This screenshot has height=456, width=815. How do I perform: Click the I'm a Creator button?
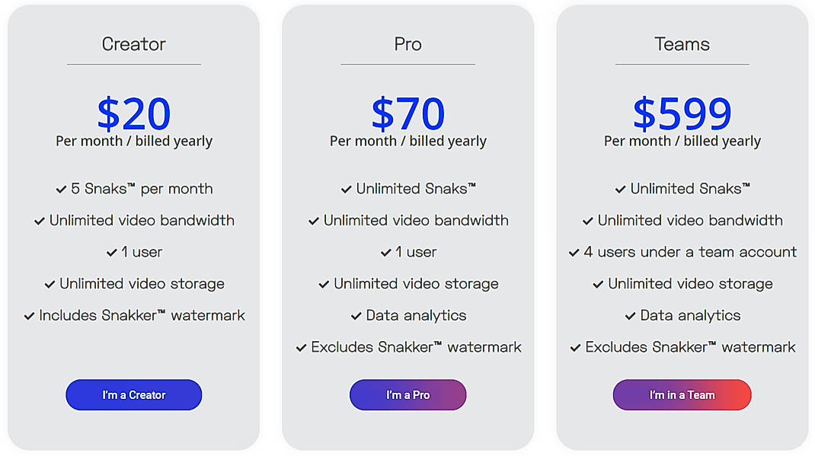coord(133,394)
